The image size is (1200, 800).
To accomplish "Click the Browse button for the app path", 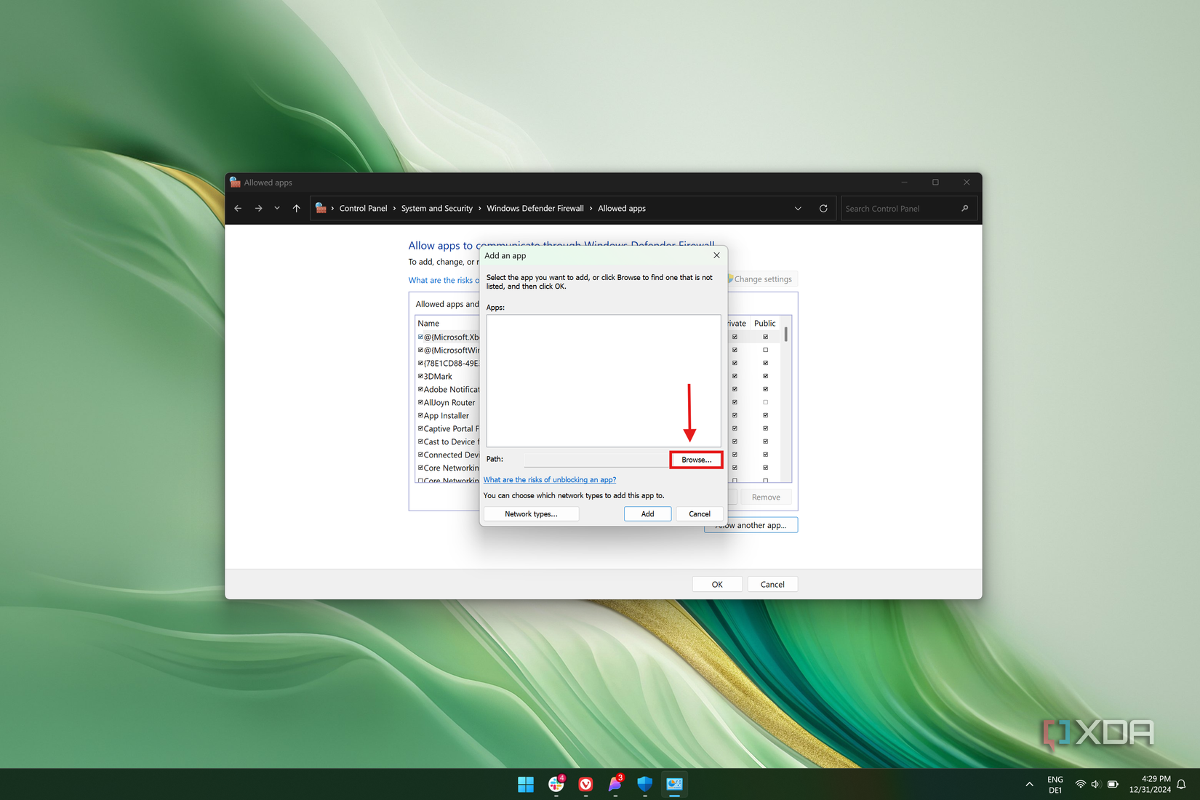I will (695, 460).
